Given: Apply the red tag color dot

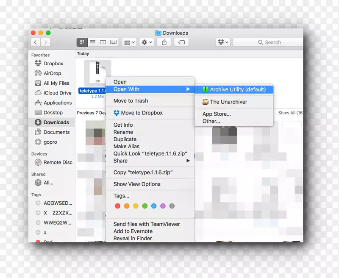Looking at the screenshot, I should (x=118, y=206).
